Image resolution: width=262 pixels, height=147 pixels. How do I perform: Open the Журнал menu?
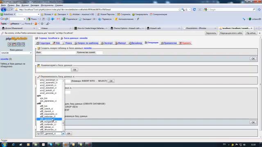(25, 5)
